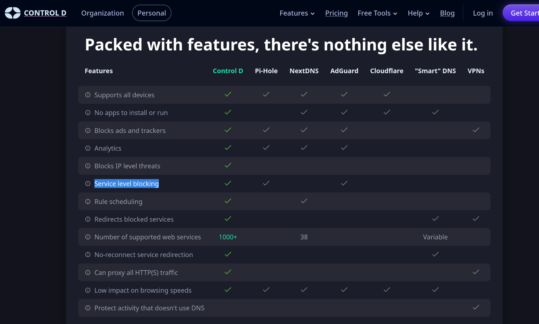The height and width of the screenshot is (324, 539).
Task: Click info icon beside No apps to install or run
Action: coord(88,113)
